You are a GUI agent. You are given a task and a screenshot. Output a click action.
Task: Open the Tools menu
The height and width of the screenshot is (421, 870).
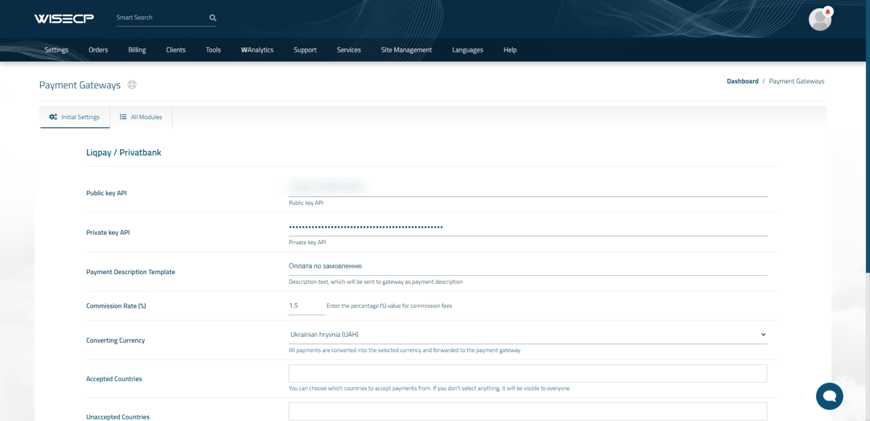213,50
